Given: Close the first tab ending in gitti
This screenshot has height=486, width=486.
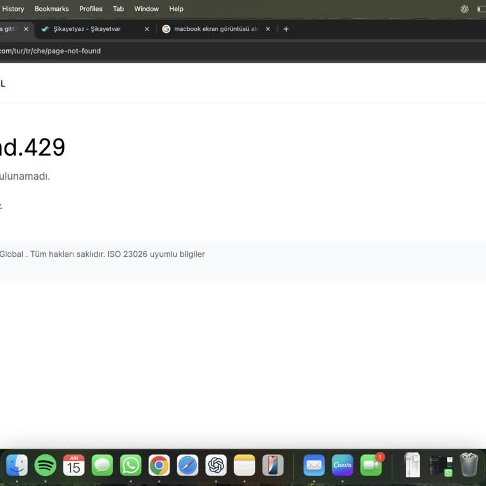Looking at the screenshot, I should coord(26,29).
